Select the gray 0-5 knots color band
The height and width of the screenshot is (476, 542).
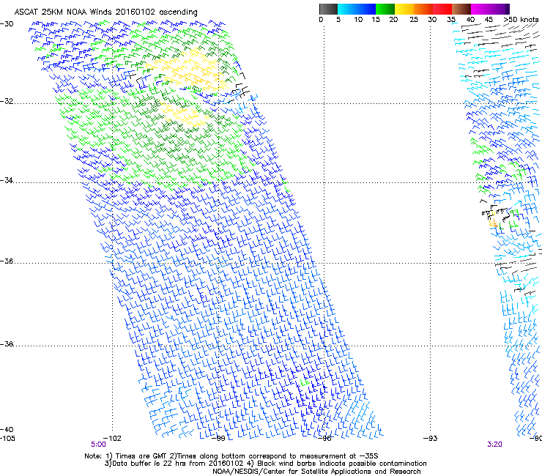[x=328, y=9]
